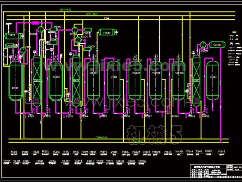Click the T0101 packed column symbol
This screenshot has width=242, height=182.
37,81
